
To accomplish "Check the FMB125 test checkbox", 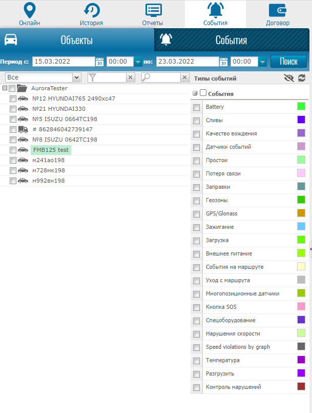I will click(x=13, y=150).
